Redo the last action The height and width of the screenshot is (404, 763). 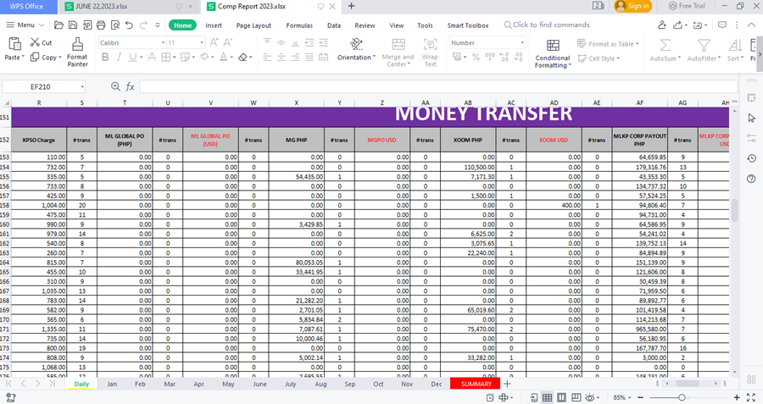[143, 25]
